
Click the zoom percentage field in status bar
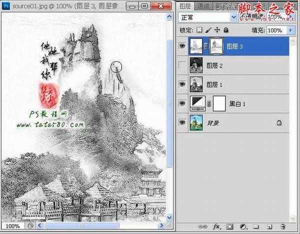tap(13, 226)
